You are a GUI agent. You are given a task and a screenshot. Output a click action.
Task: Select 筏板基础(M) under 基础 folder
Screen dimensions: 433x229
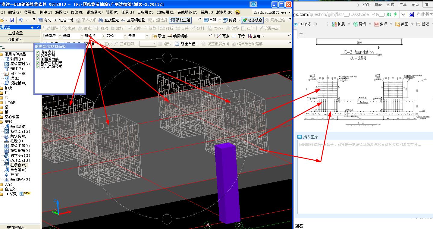click(17, 131)
